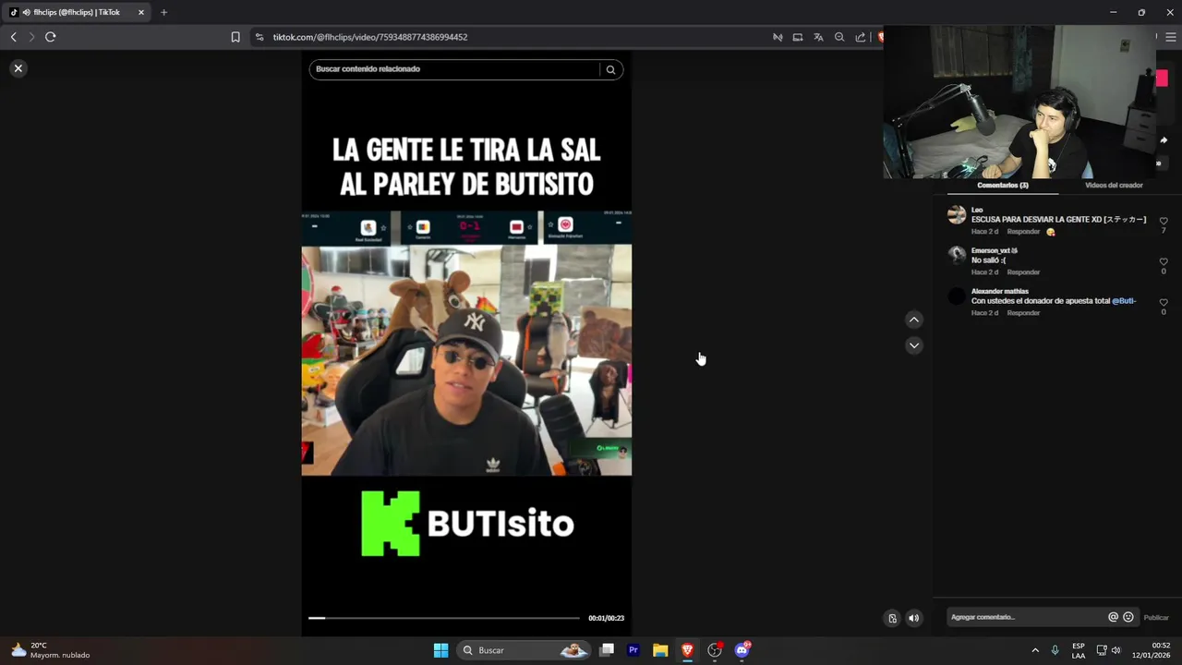The height and width of the screenshot is (665, 1182).
Task: Click the system volume tray icon
Action: (x=1116, y=650)
